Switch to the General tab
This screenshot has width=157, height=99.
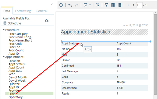tap(41, 11)
